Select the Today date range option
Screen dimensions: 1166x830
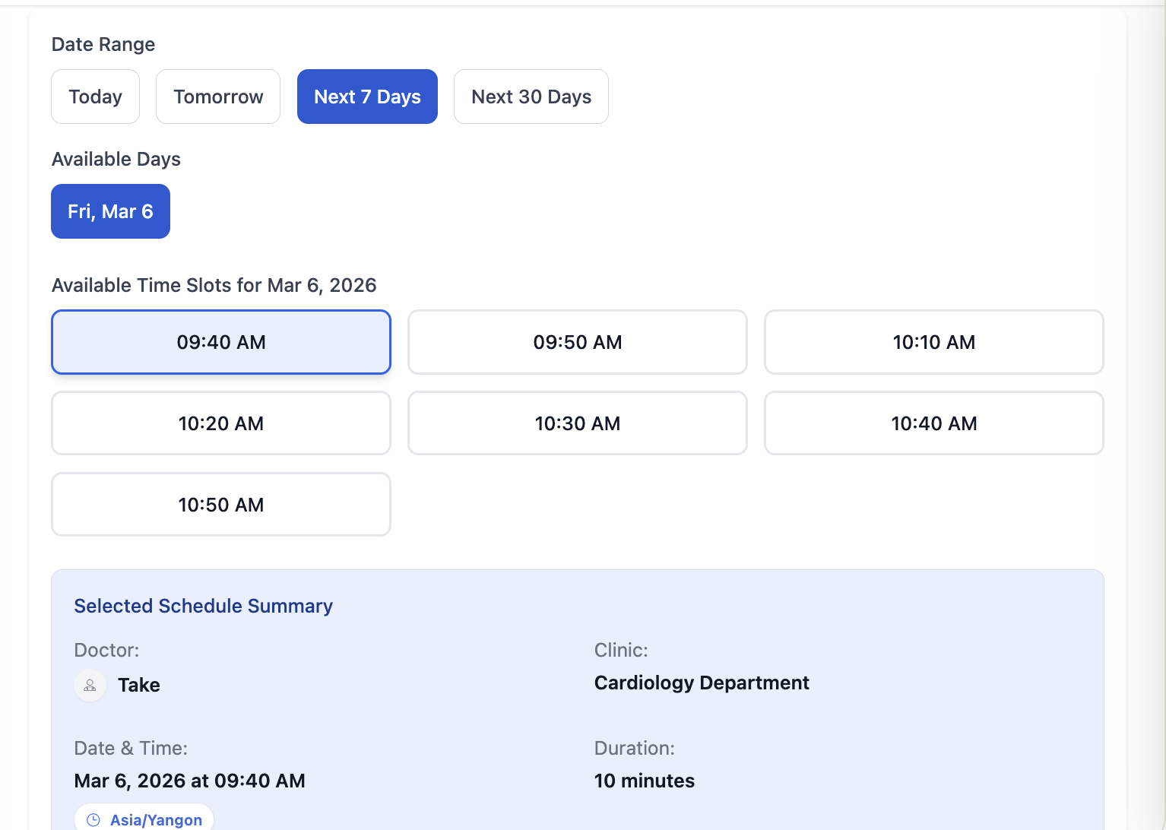95,97
